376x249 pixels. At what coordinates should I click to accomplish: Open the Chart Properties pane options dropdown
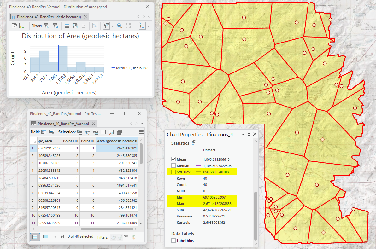pos(243,135)
